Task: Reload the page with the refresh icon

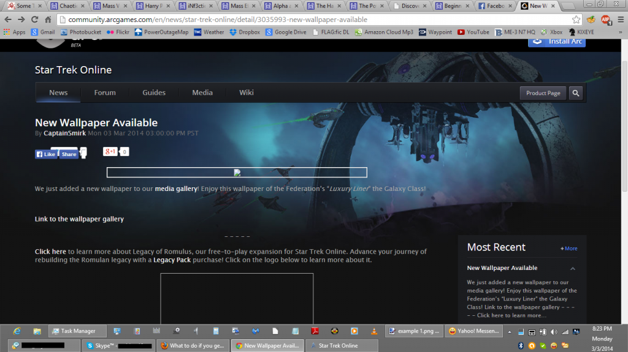Action: (x=35, y=20)
